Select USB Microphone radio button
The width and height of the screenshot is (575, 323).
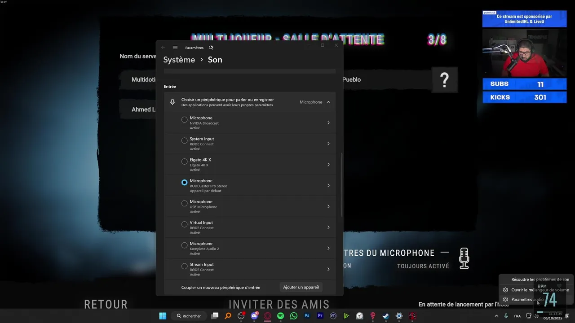[x=184, y=203]
